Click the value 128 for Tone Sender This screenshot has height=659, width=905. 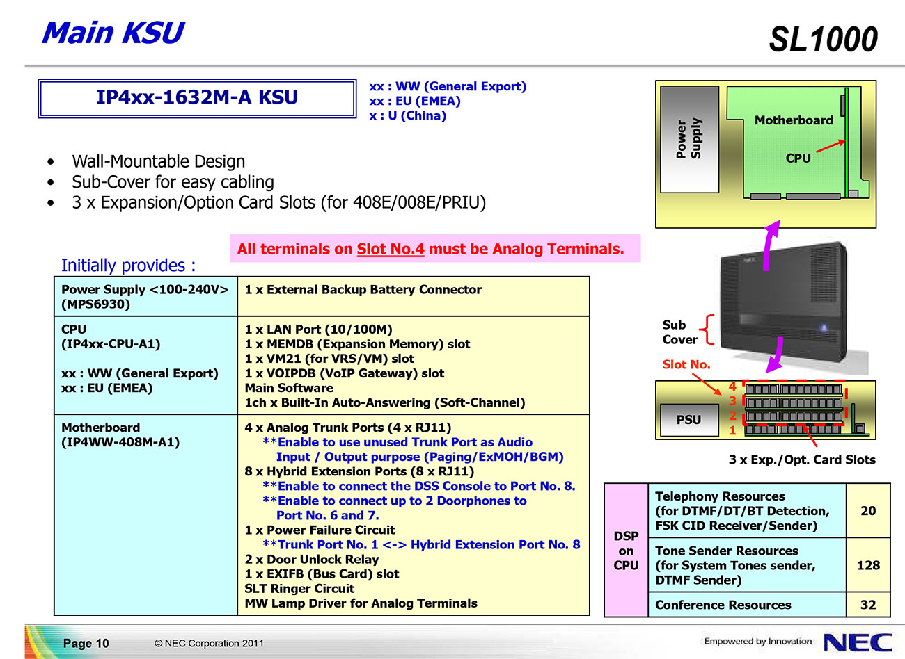point(868,565)
